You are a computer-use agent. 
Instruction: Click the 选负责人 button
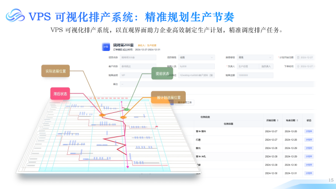tap(266, 67)
